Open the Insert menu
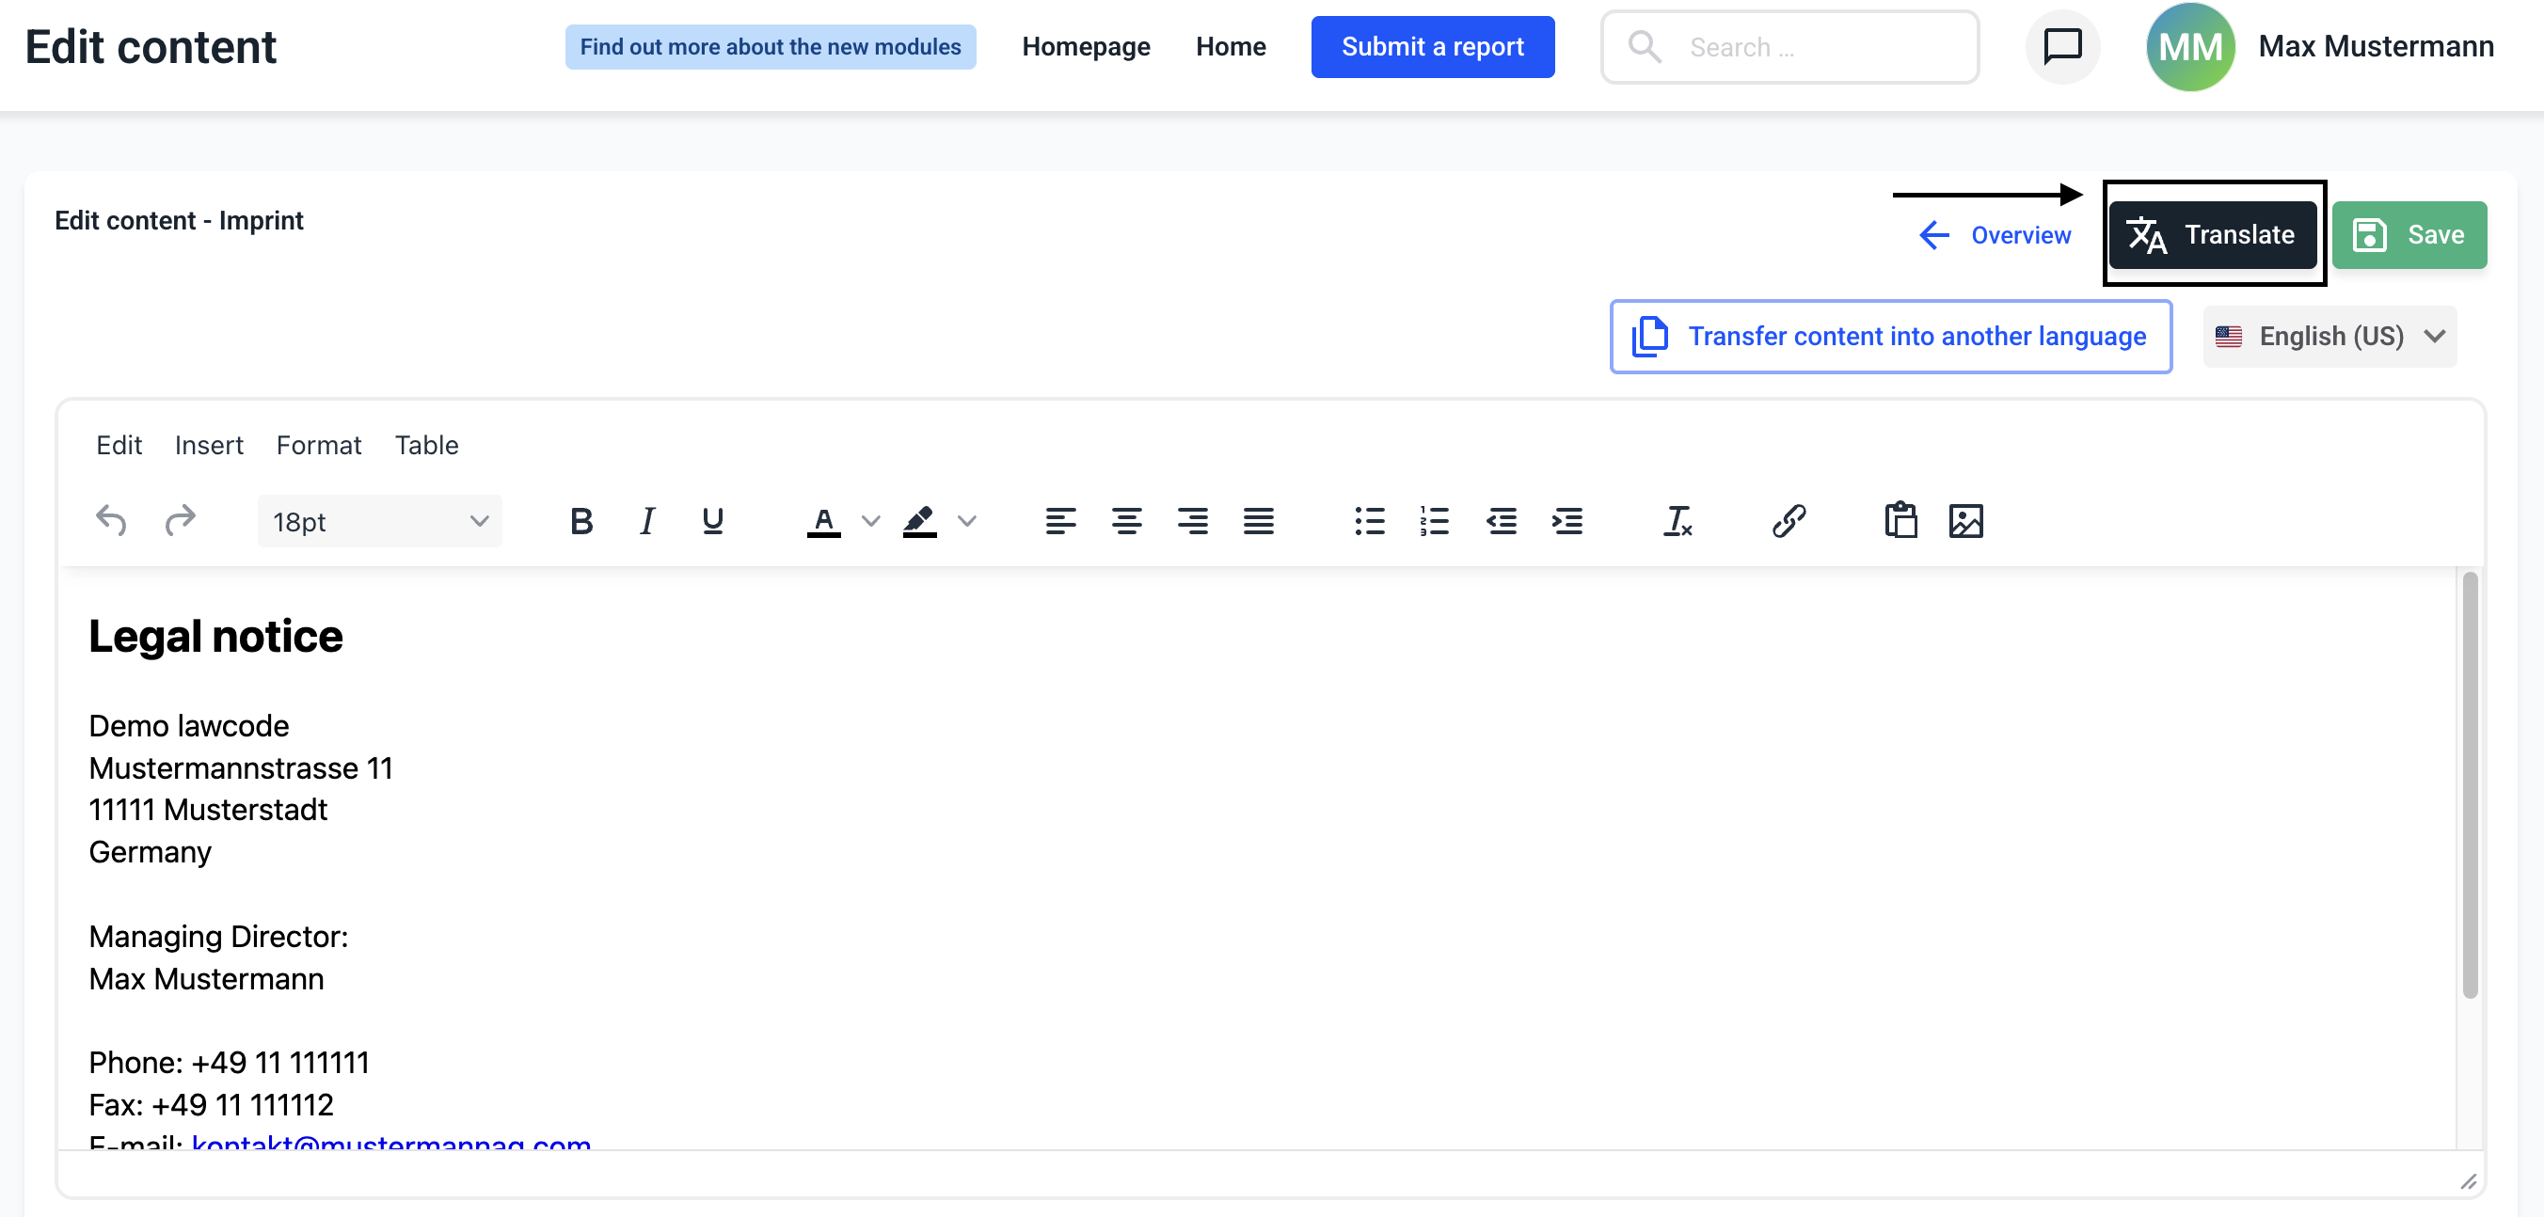Screen dimensions: 2544x1217 (208, 445)
